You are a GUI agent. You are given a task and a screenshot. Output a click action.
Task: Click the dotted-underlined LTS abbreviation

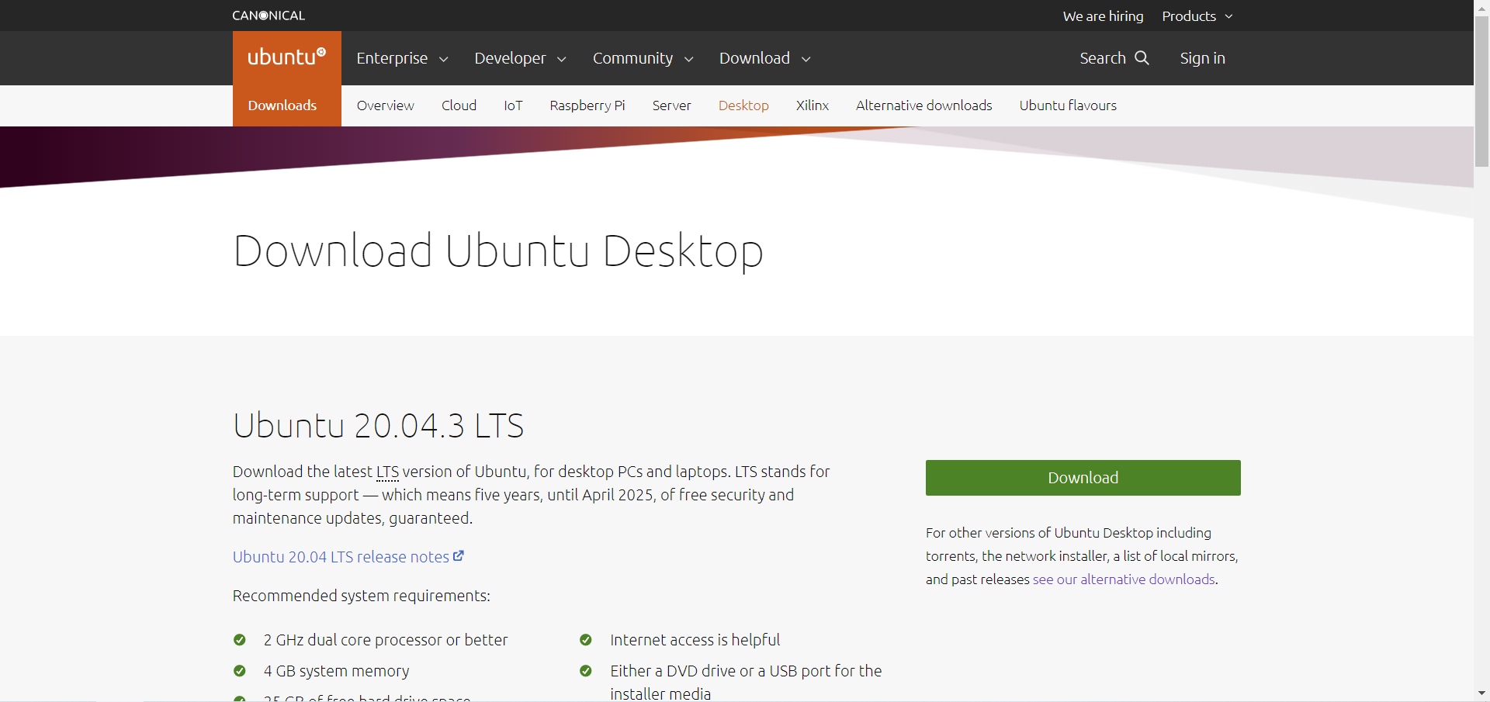coord(387,472)
